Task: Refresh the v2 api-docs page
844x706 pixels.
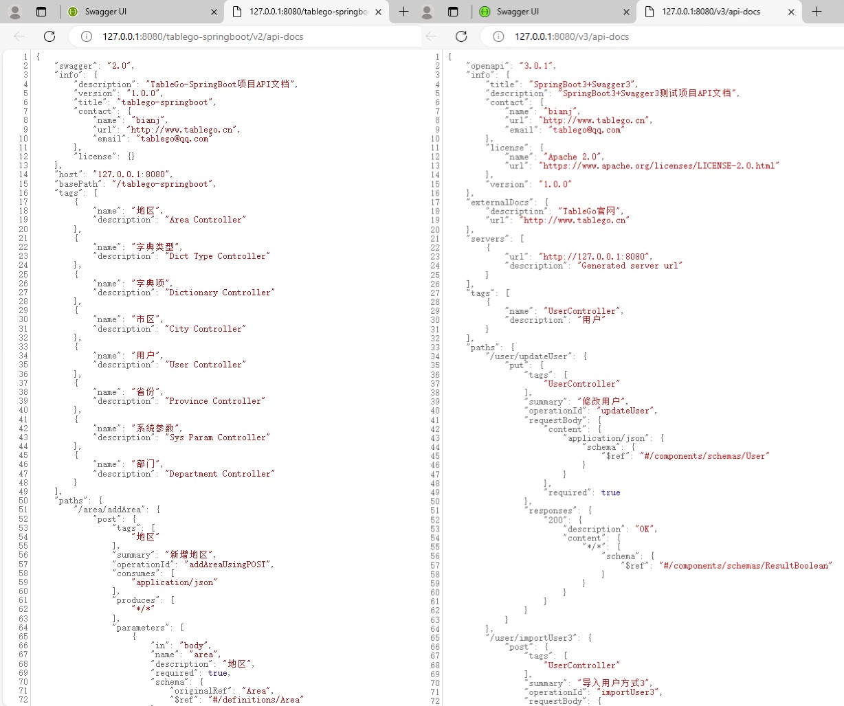Action: coord(49,36)
